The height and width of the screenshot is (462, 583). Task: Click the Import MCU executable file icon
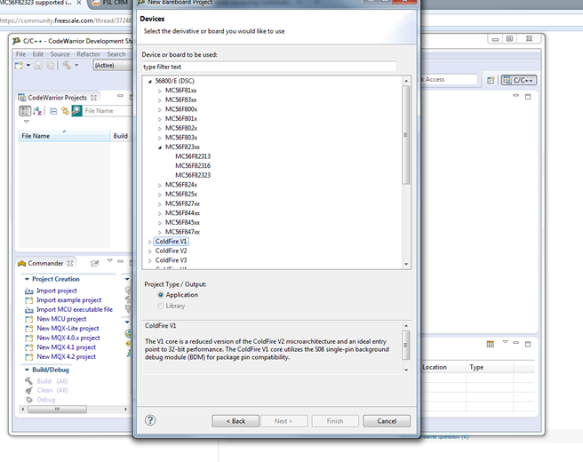[29, 309]
